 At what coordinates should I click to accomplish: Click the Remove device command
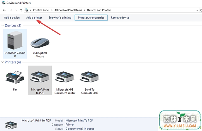[x=120, y=18]
